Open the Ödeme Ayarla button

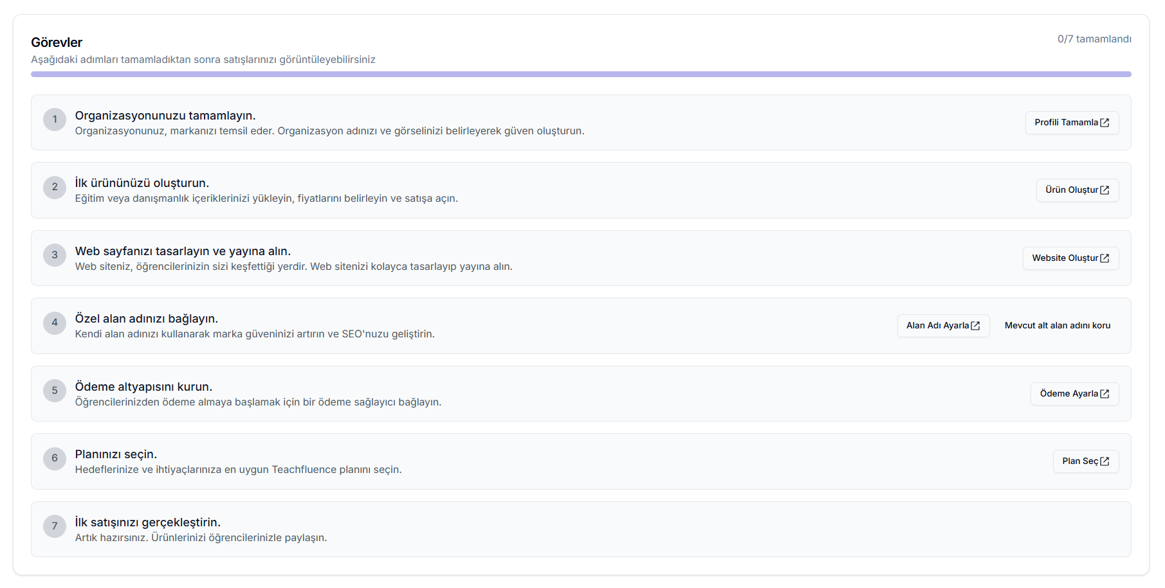point(1074,394)
